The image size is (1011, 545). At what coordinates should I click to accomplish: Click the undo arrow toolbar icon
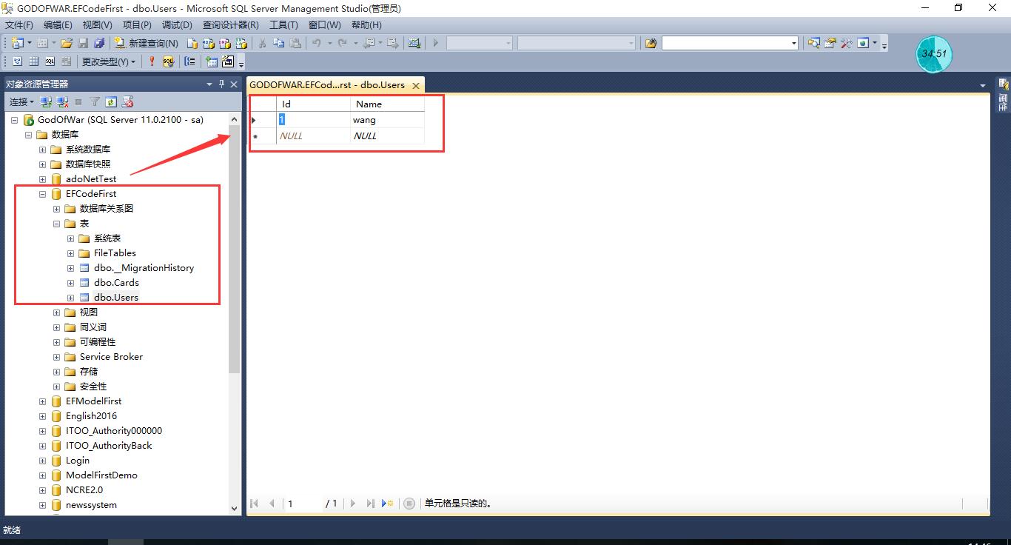tap(316, 43)
